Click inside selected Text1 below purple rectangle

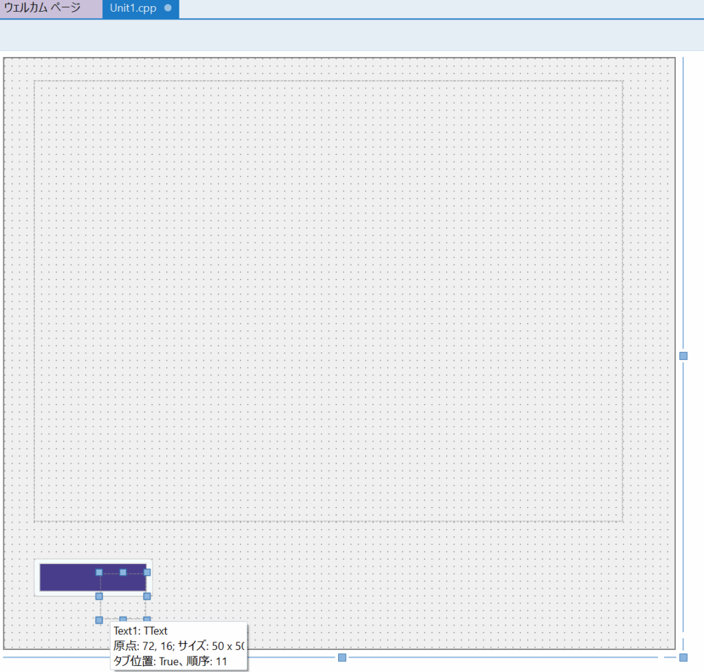pyautogui.click(x=123, y=606)
